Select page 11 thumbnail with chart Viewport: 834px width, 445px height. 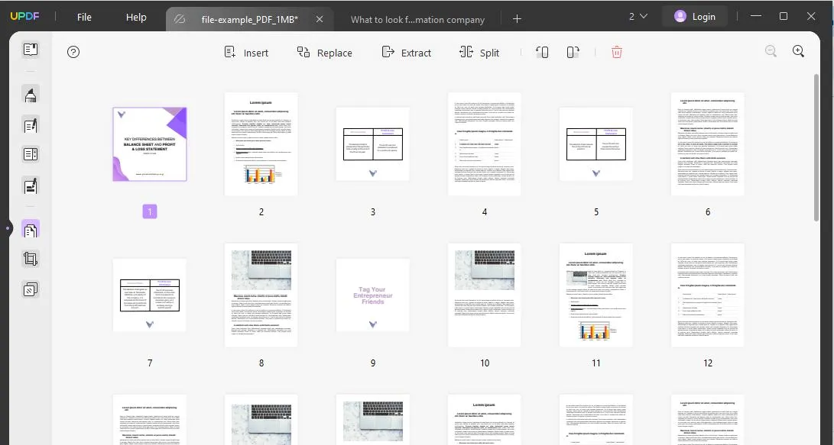click(x=596, y=295)
